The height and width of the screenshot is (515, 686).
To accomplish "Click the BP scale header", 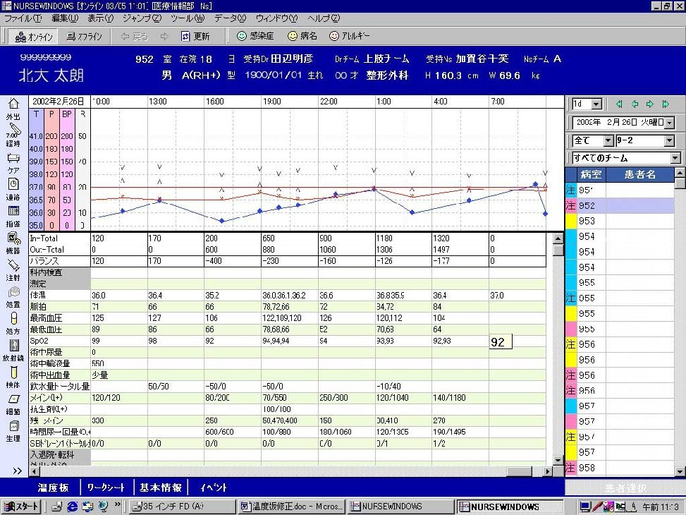I will tap(66, 114).
